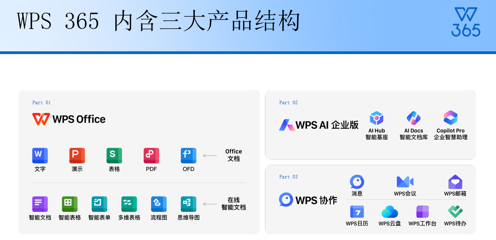Click the "WPS AI 企业版" heading text
This screenshot has height=240, width=496.
click(327, 125)
